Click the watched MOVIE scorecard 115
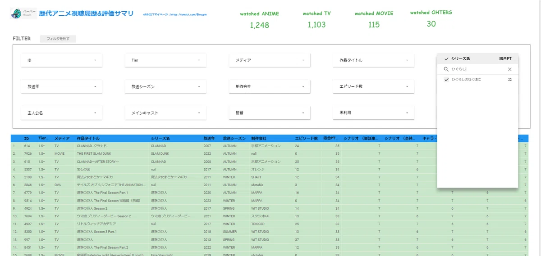 [374, 20]
